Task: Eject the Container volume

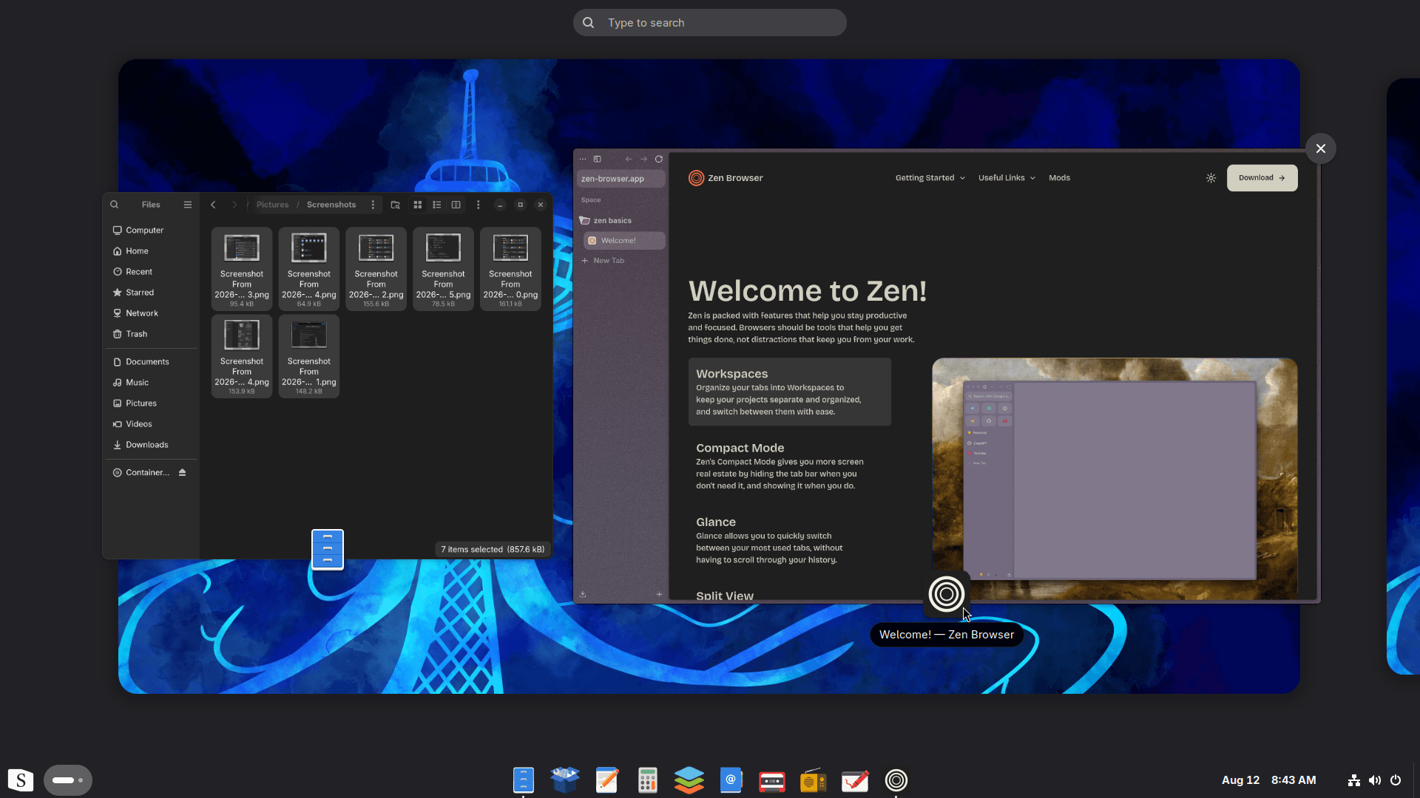Action: 182,473
